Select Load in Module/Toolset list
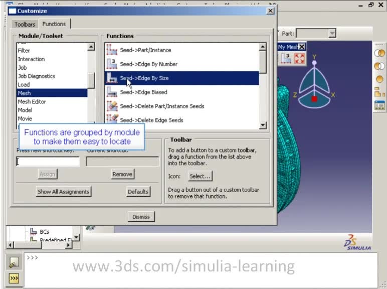 click(52, 84)
